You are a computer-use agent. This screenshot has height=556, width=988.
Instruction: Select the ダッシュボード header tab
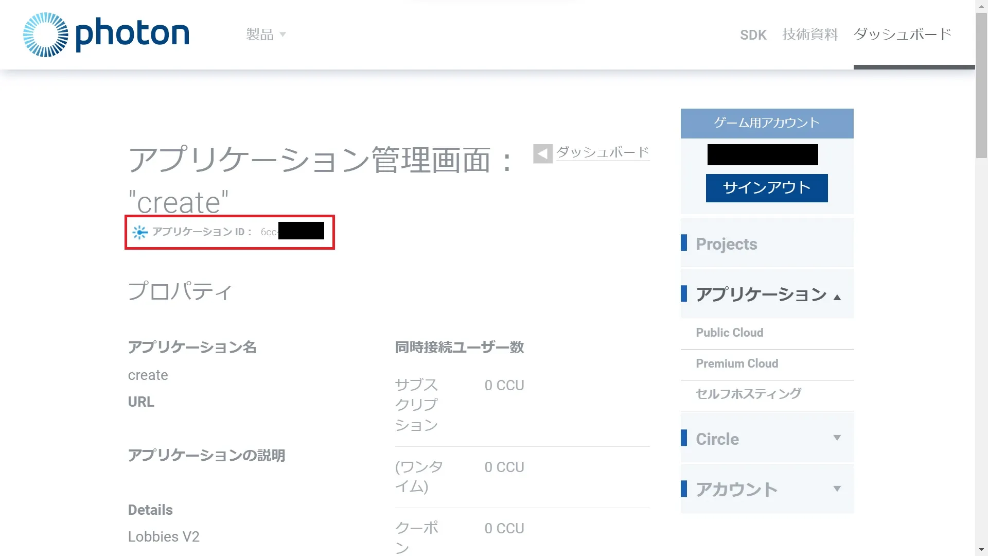[x=902, y=34]
